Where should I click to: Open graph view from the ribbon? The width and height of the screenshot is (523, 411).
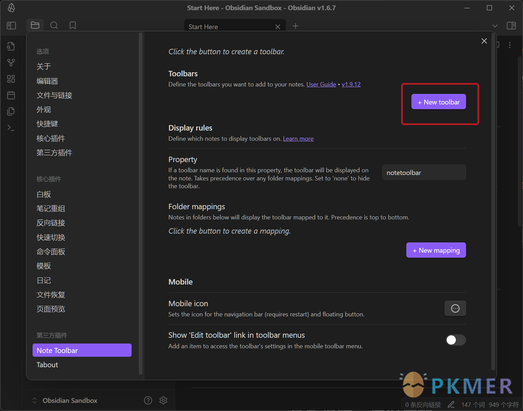11,62
